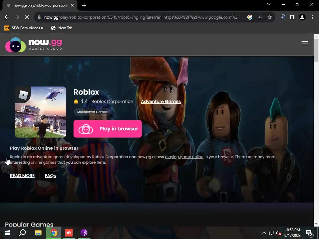The height and width of the screenshot is (239, 319).
Task: Click the Google icon in the address bar
Action: [x=250, y=17]
